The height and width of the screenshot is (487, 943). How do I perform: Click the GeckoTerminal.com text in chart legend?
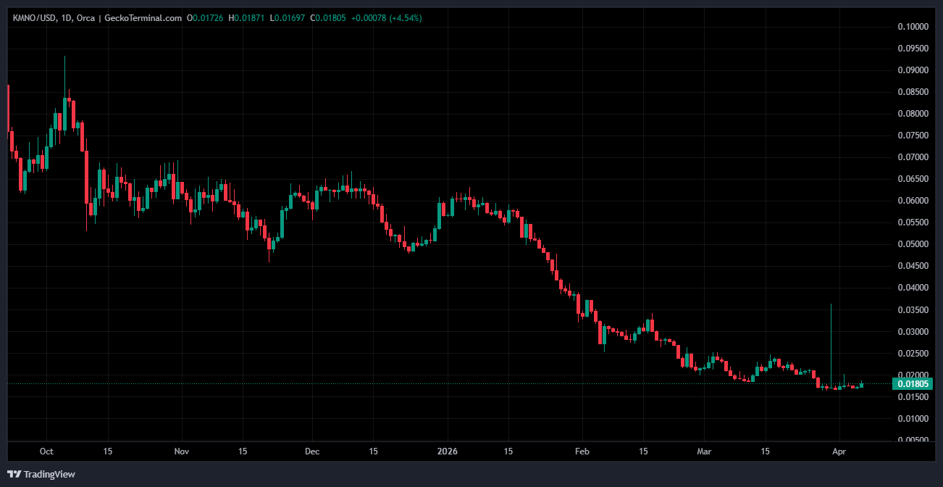[143, 17]
